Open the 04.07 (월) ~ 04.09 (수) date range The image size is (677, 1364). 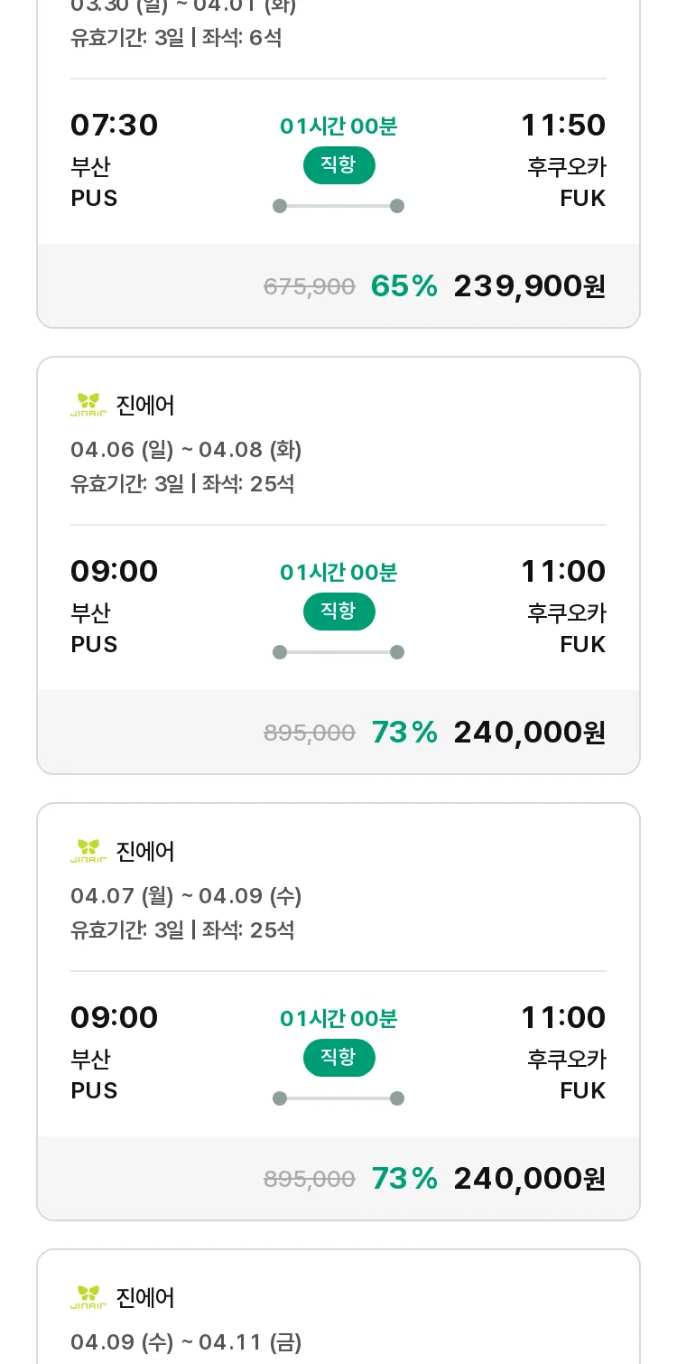click(x=186, y=896)
